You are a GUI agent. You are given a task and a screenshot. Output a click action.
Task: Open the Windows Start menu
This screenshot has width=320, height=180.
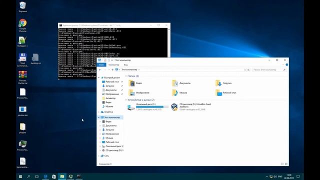tap(20, 176)
